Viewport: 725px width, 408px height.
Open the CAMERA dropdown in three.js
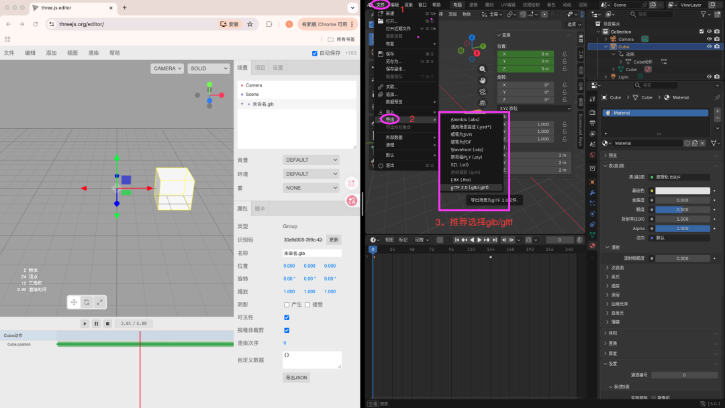[x=167, y=68]
